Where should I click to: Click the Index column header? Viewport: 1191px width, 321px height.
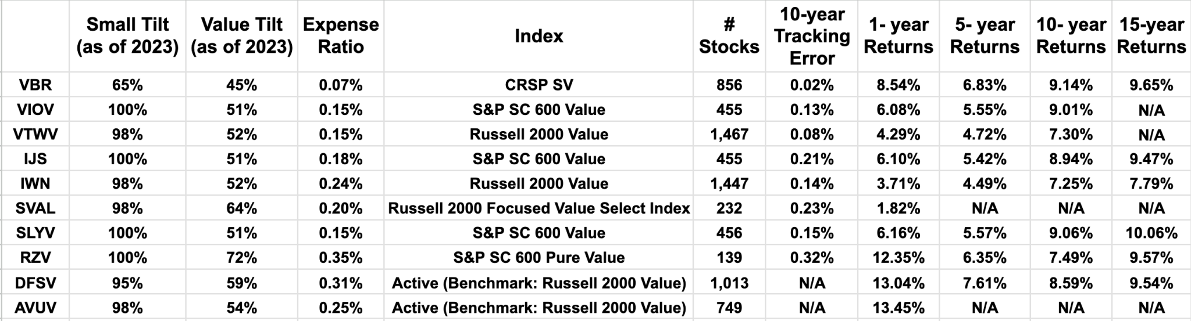(x=539, y=36)
